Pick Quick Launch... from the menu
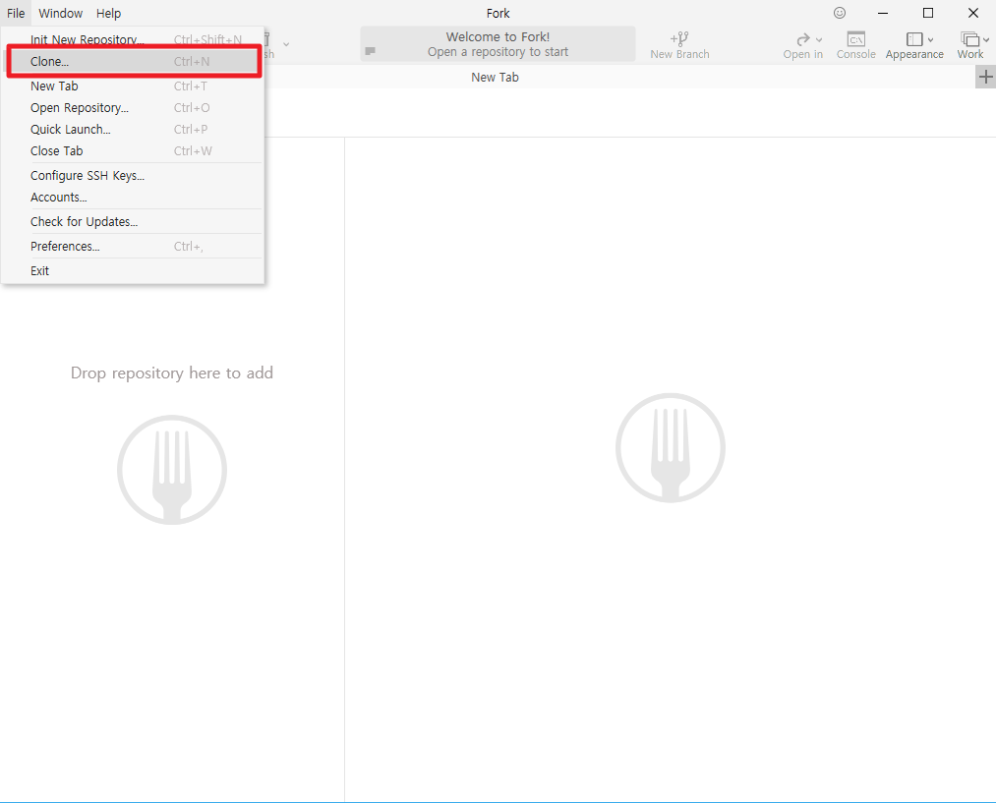This screenshot has width=996, height=803. point(133,130)
